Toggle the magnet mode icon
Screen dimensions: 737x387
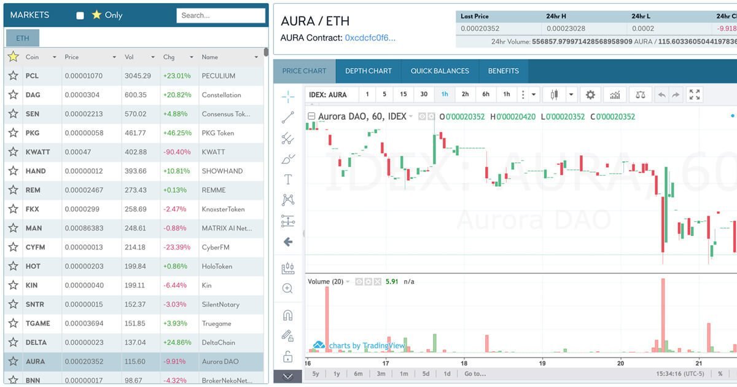(287, 315)
